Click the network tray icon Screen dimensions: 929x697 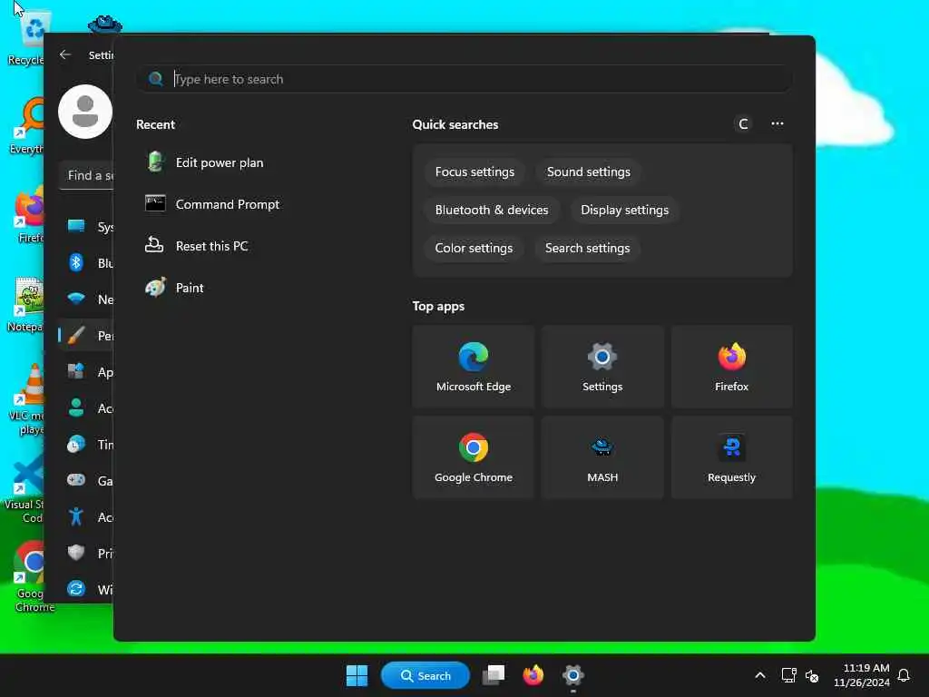[788, 675]
